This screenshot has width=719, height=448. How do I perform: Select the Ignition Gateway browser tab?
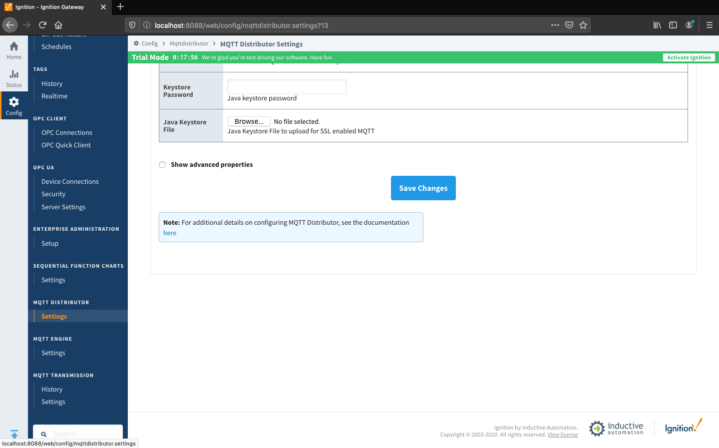tap(55, 7)
